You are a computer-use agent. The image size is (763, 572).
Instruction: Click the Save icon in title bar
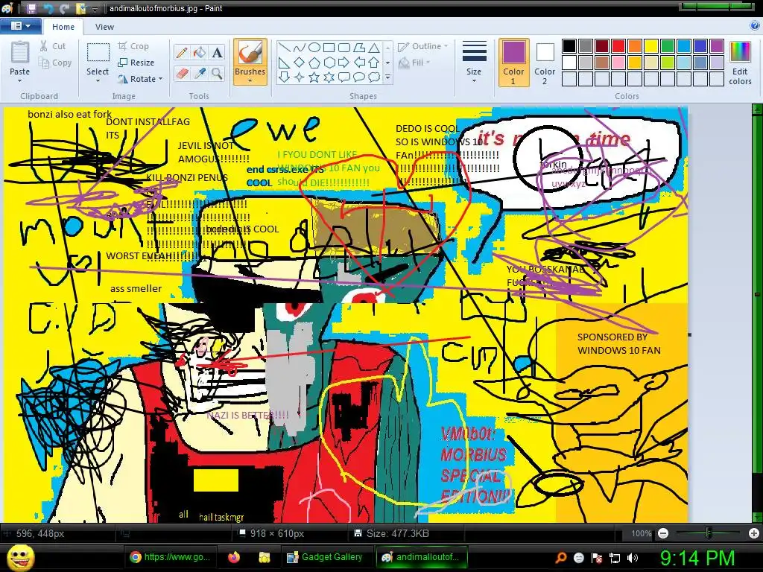tap(31, 8)
